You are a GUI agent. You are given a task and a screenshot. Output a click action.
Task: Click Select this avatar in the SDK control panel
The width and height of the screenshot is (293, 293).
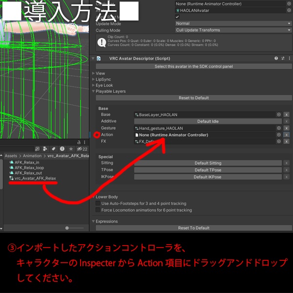tap(193, 66)
